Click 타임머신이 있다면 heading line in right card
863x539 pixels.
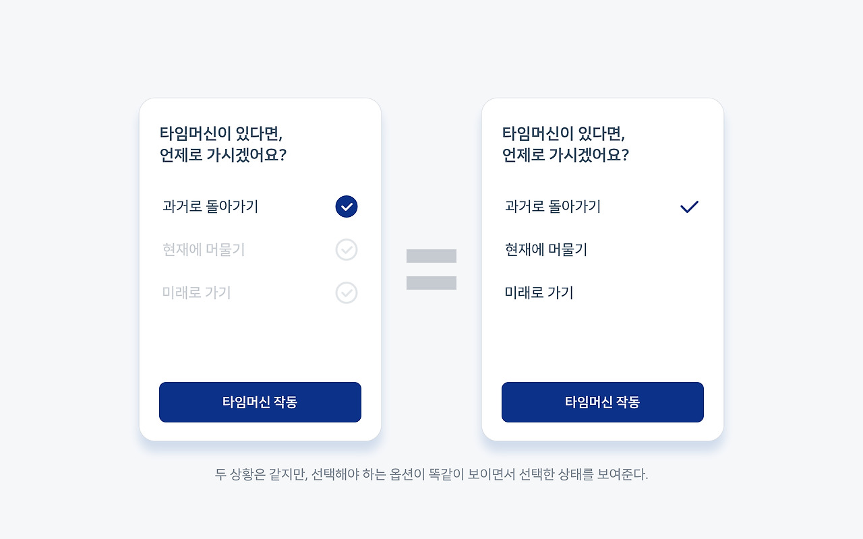pyautogui.click(x=563, y=133)
